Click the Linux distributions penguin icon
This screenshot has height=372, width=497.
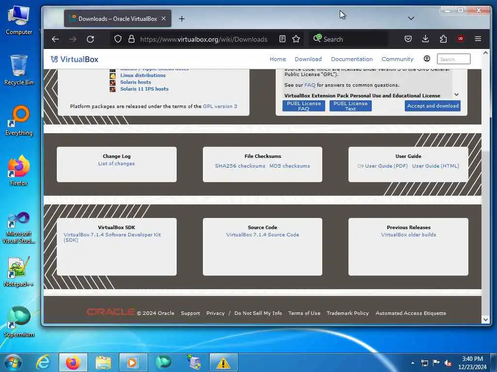[x=113, y=76]
